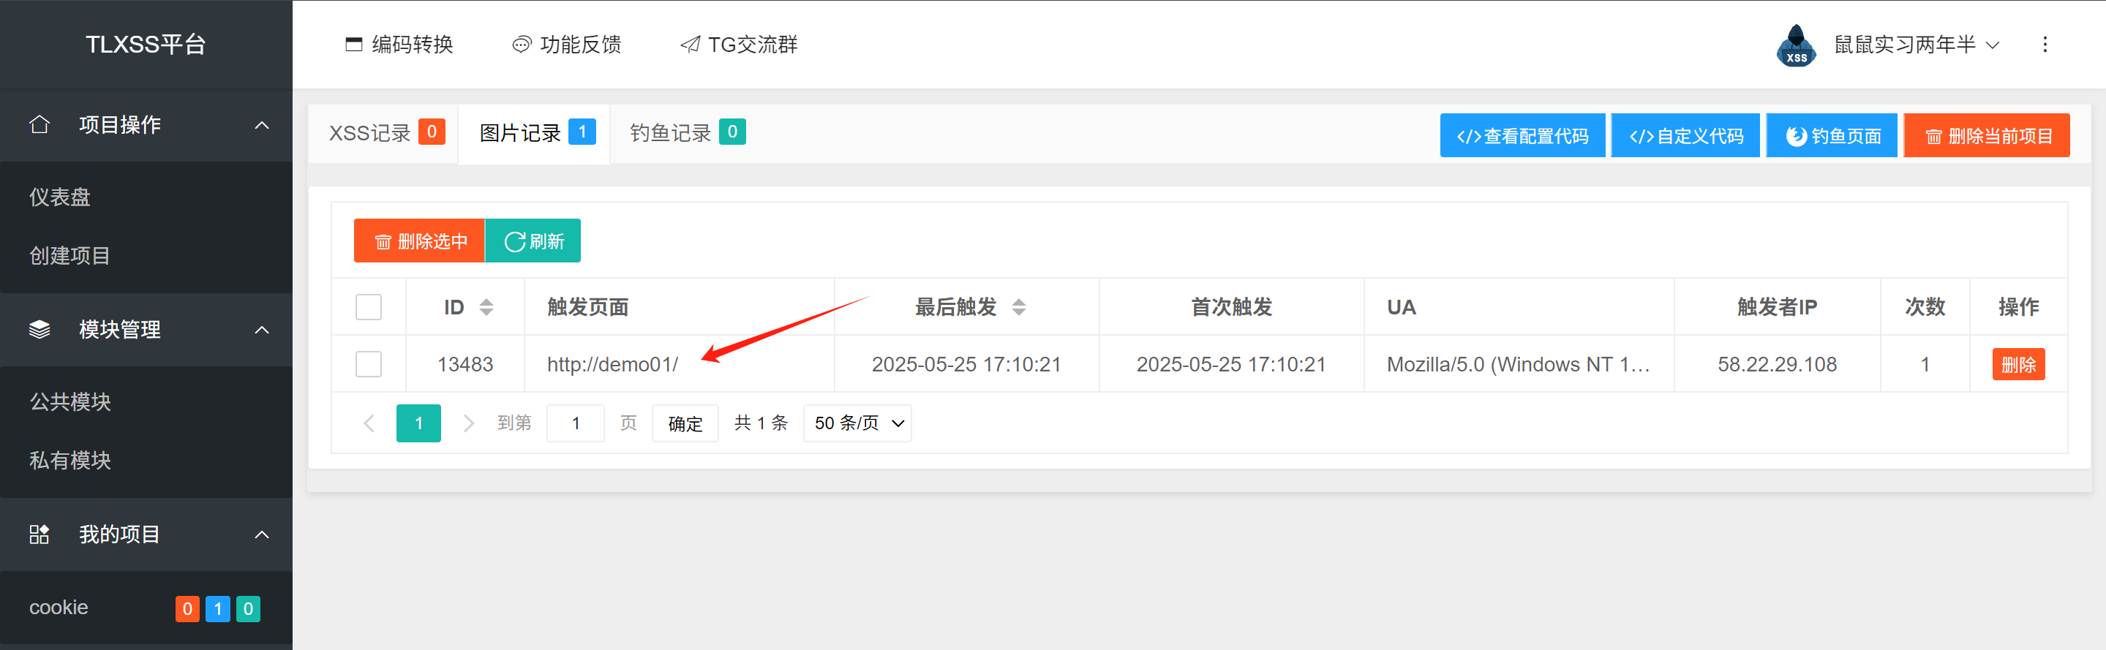Click the 删除当前项目 button
2106x650 pixels.
pyautogui.click(x=1986, y=136)
